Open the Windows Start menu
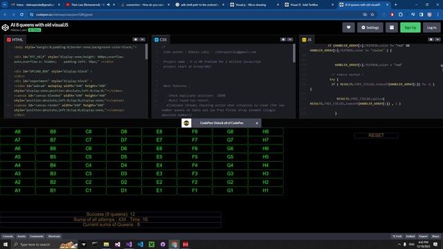Image resolution: width=443 pixels, height=249 pixels. pyautogui.click(x=6, y=244)
